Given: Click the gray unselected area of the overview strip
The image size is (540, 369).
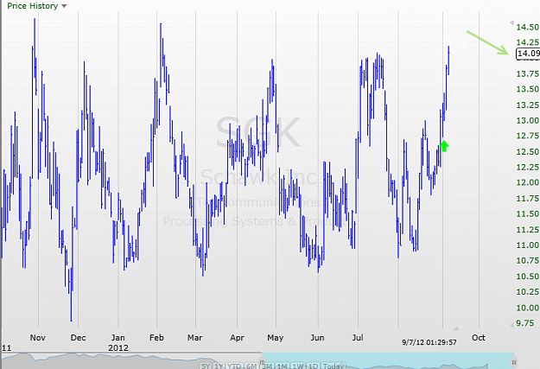Looking at the screenshot, I should click(x=130, y=360).
